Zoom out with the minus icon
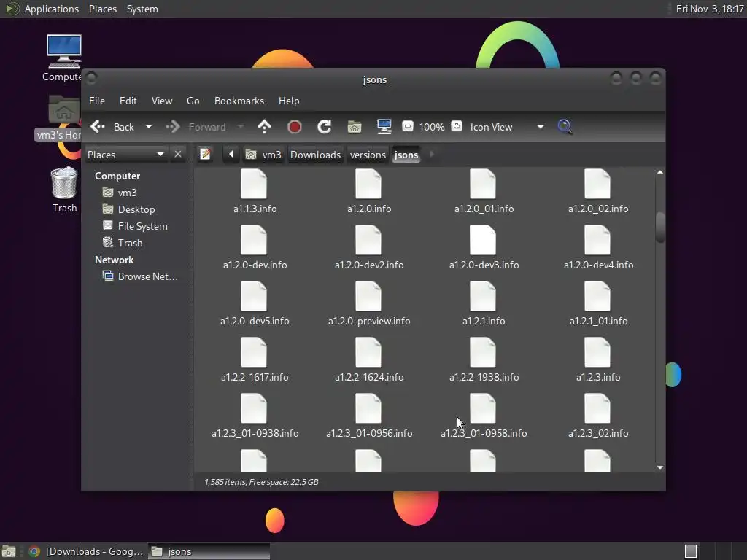The image size is (747, 560). coord(407,126)
